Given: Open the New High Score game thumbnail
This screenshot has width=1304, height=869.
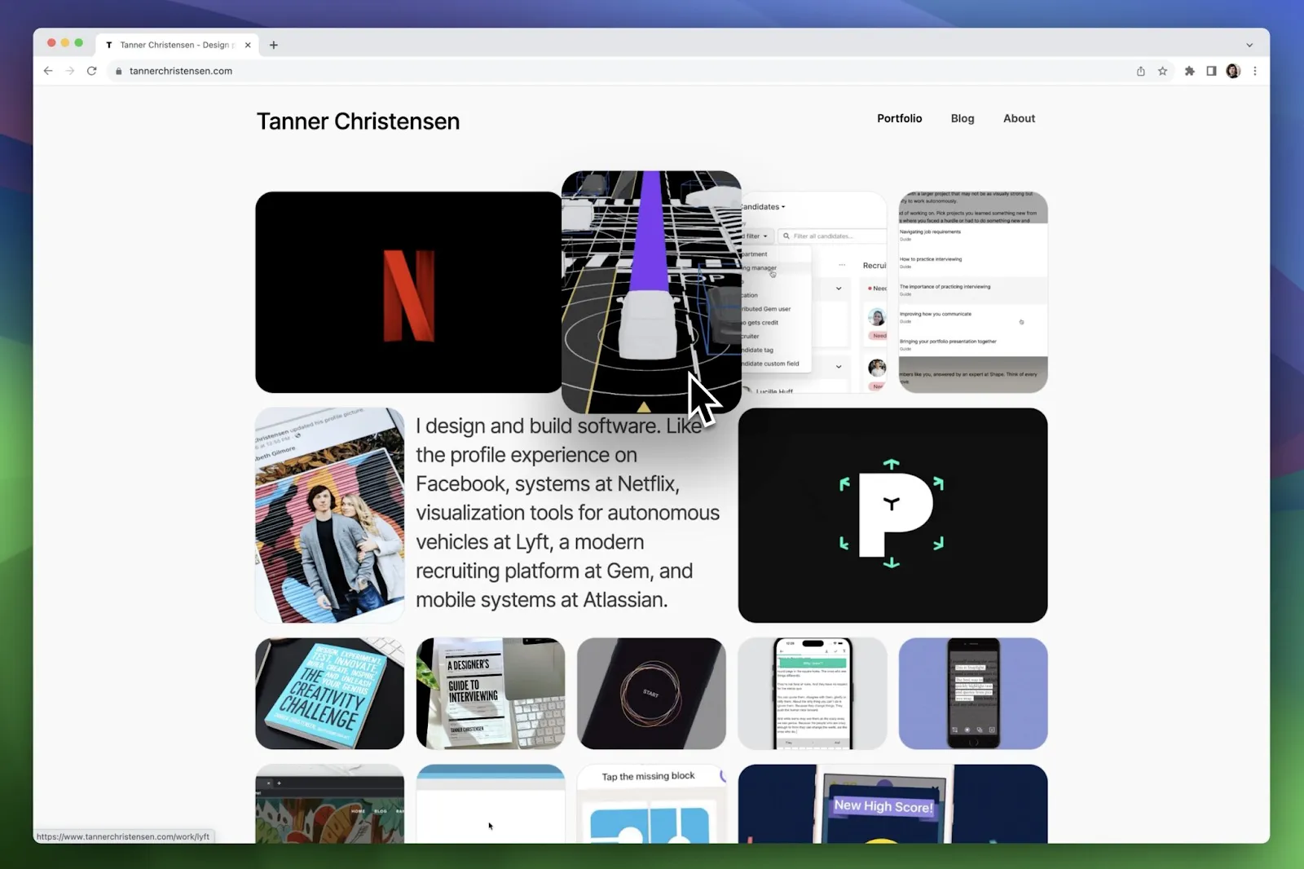Looking at the screenshot, I should pos(892,804).
